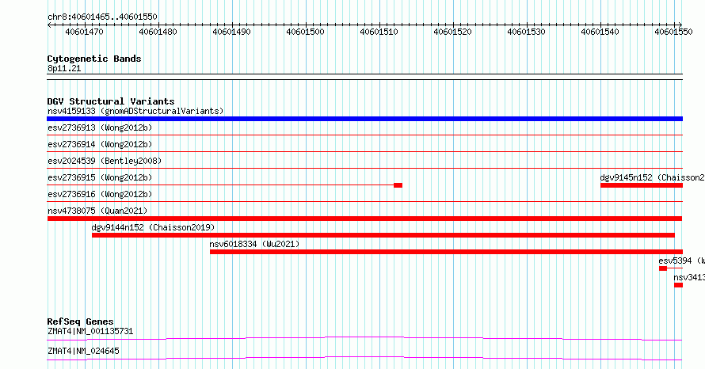Image resolution: width=705 pixels, height=369 pixels.
Task: Open the nsv4159133 (gnomADStructuralVariants) label
Action: point(135,111)
